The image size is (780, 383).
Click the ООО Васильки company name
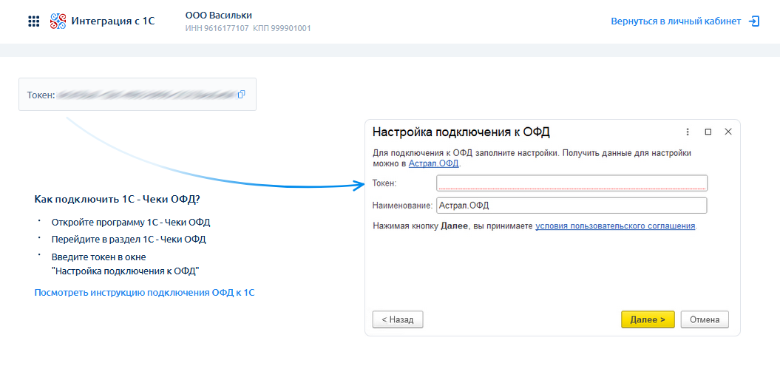click(219, 16)
